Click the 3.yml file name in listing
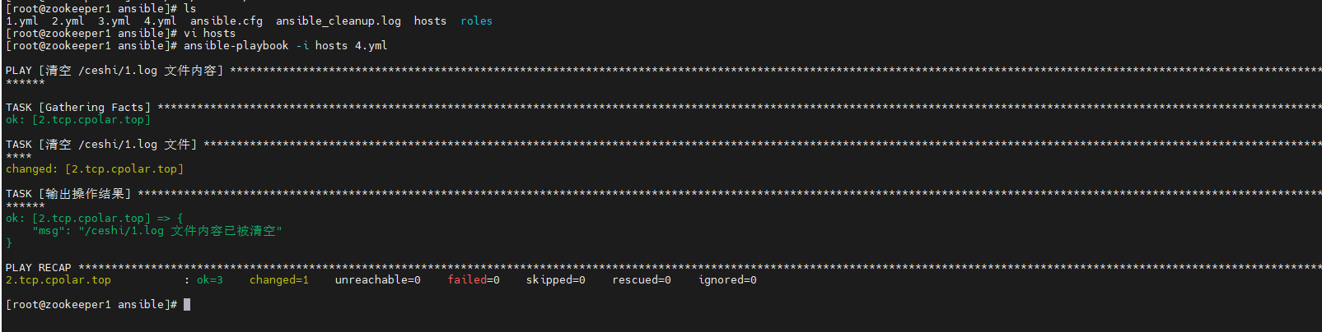Screen dimensions: 1322x332 coord(114,21)
